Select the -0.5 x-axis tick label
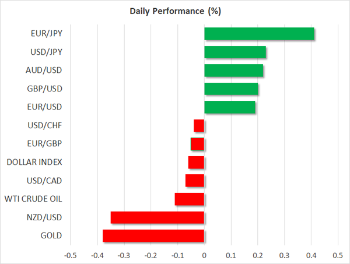 tap(70, 255)
